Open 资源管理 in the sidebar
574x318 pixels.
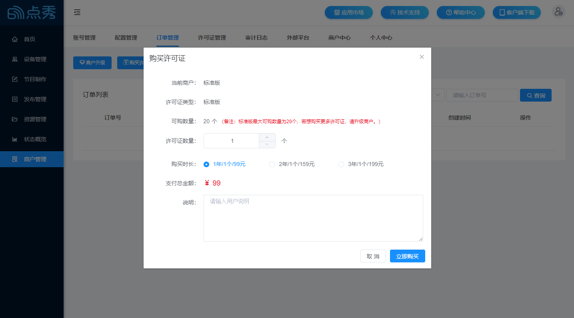tap(32, 119)
